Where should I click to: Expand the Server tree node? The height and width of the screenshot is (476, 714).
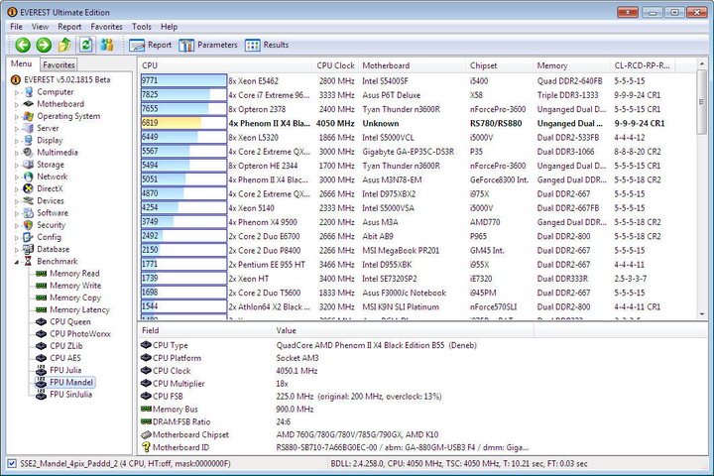[17, 129]
